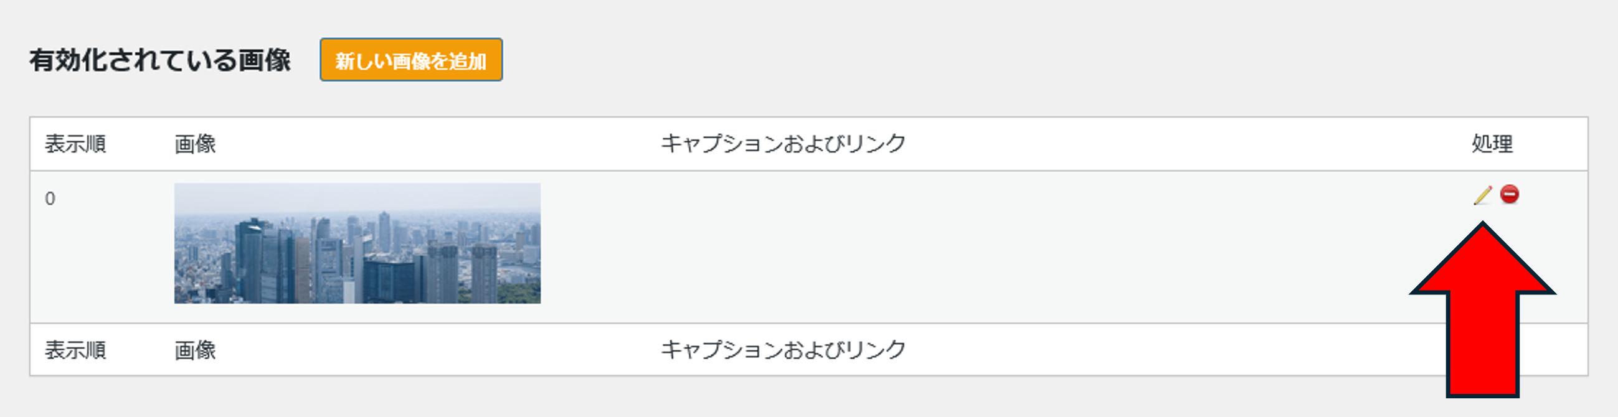Click the 有効化されている画像 heading
Screen dimensions: 1618x417
(160, 60)
